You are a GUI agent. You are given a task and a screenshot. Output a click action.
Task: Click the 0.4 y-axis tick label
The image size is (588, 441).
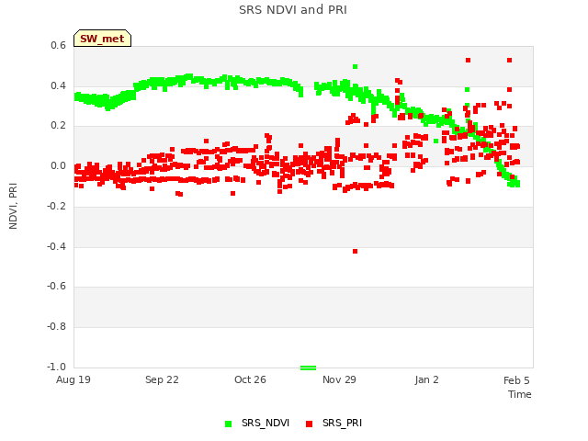58,85
